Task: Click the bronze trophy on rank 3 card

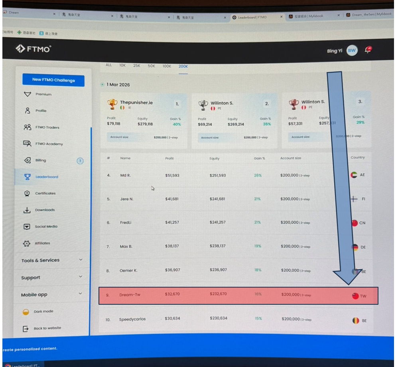Action: [x=294, y=104]
